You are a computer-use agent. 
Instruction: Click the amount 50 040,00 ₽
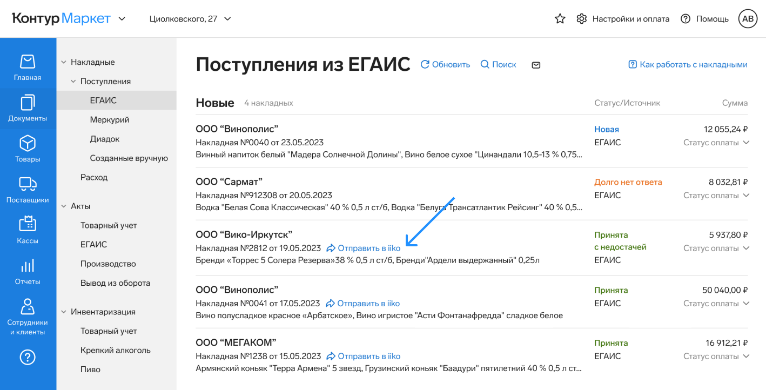click(725, 291)
